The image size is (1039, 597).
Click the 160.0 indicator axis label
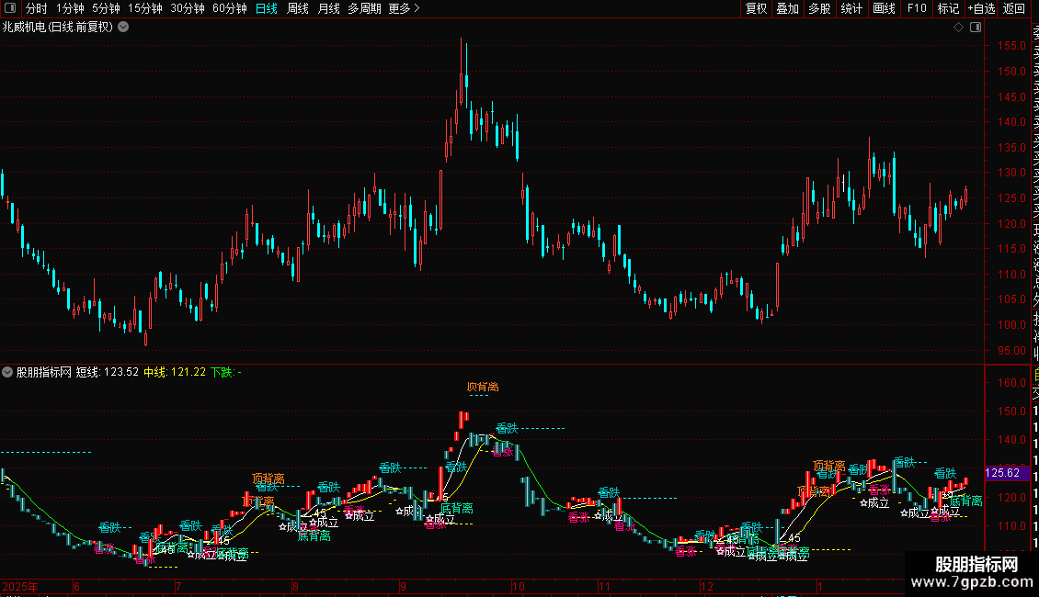pos(1011,383)
